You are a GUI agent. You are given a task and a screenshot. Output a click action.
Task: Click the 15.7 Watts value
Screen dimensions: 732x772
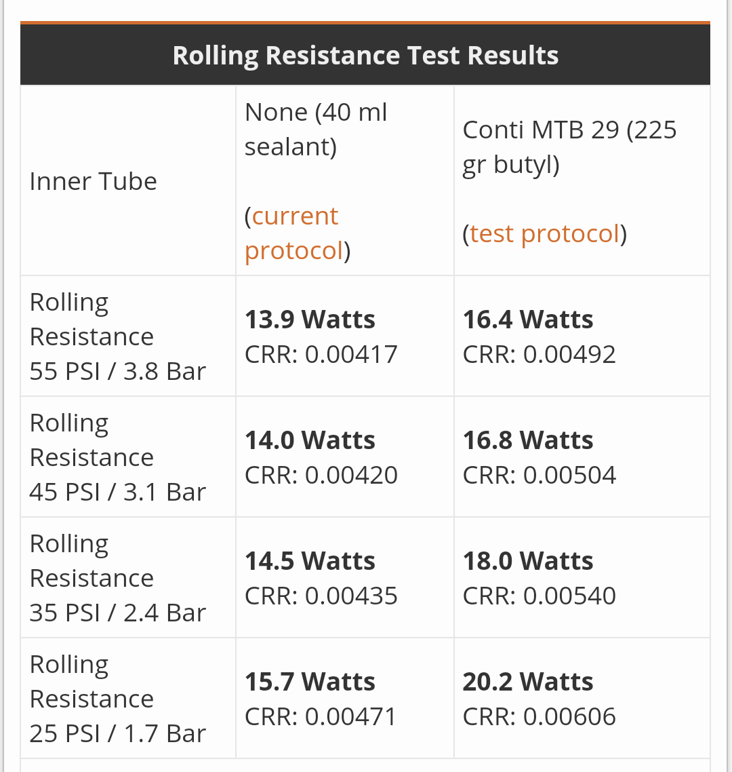click(x=310, y=682)
